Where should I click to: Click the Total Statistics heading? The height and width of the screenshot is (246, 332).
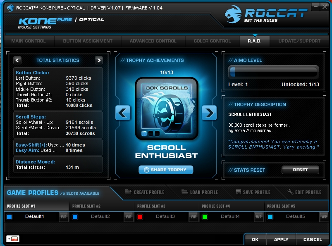point(58,60)
